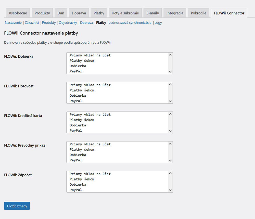
Task: Open the Platby main tab
Action: [99, 13]
